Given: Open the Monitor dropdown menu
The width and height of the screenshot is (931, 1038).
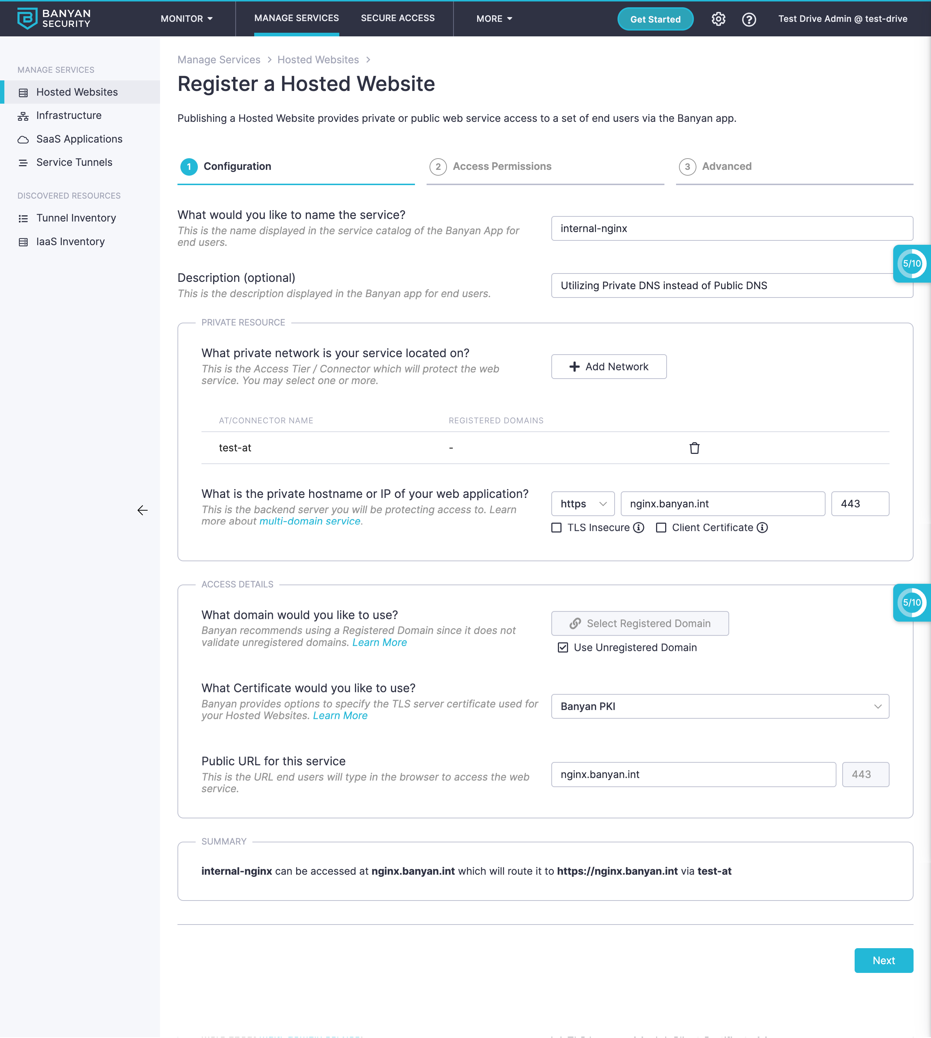Looking at the screenshot, I should (x=186, y=19).
